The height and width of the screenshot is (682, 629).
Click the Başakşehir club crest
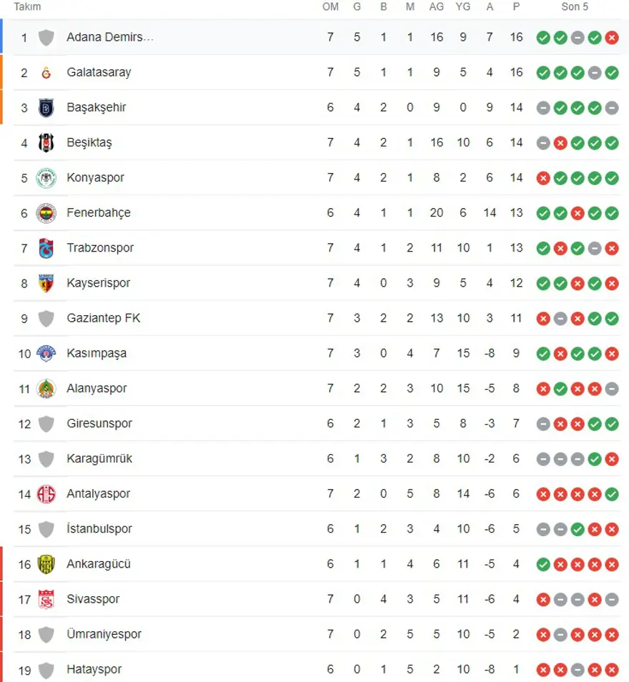(x=46, y=107)
